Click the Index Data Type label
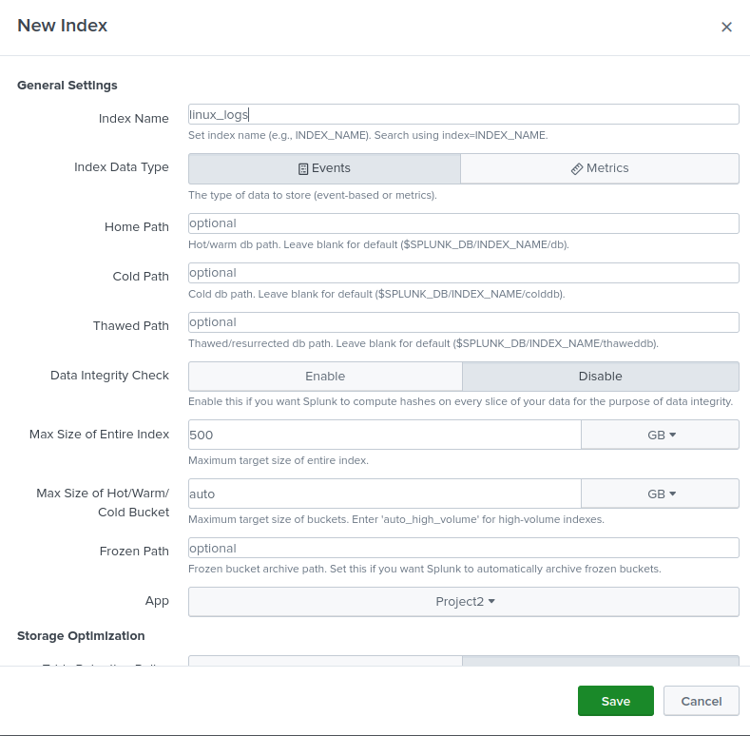The height and width of the screenshot is (736, 750). [122, 167]
